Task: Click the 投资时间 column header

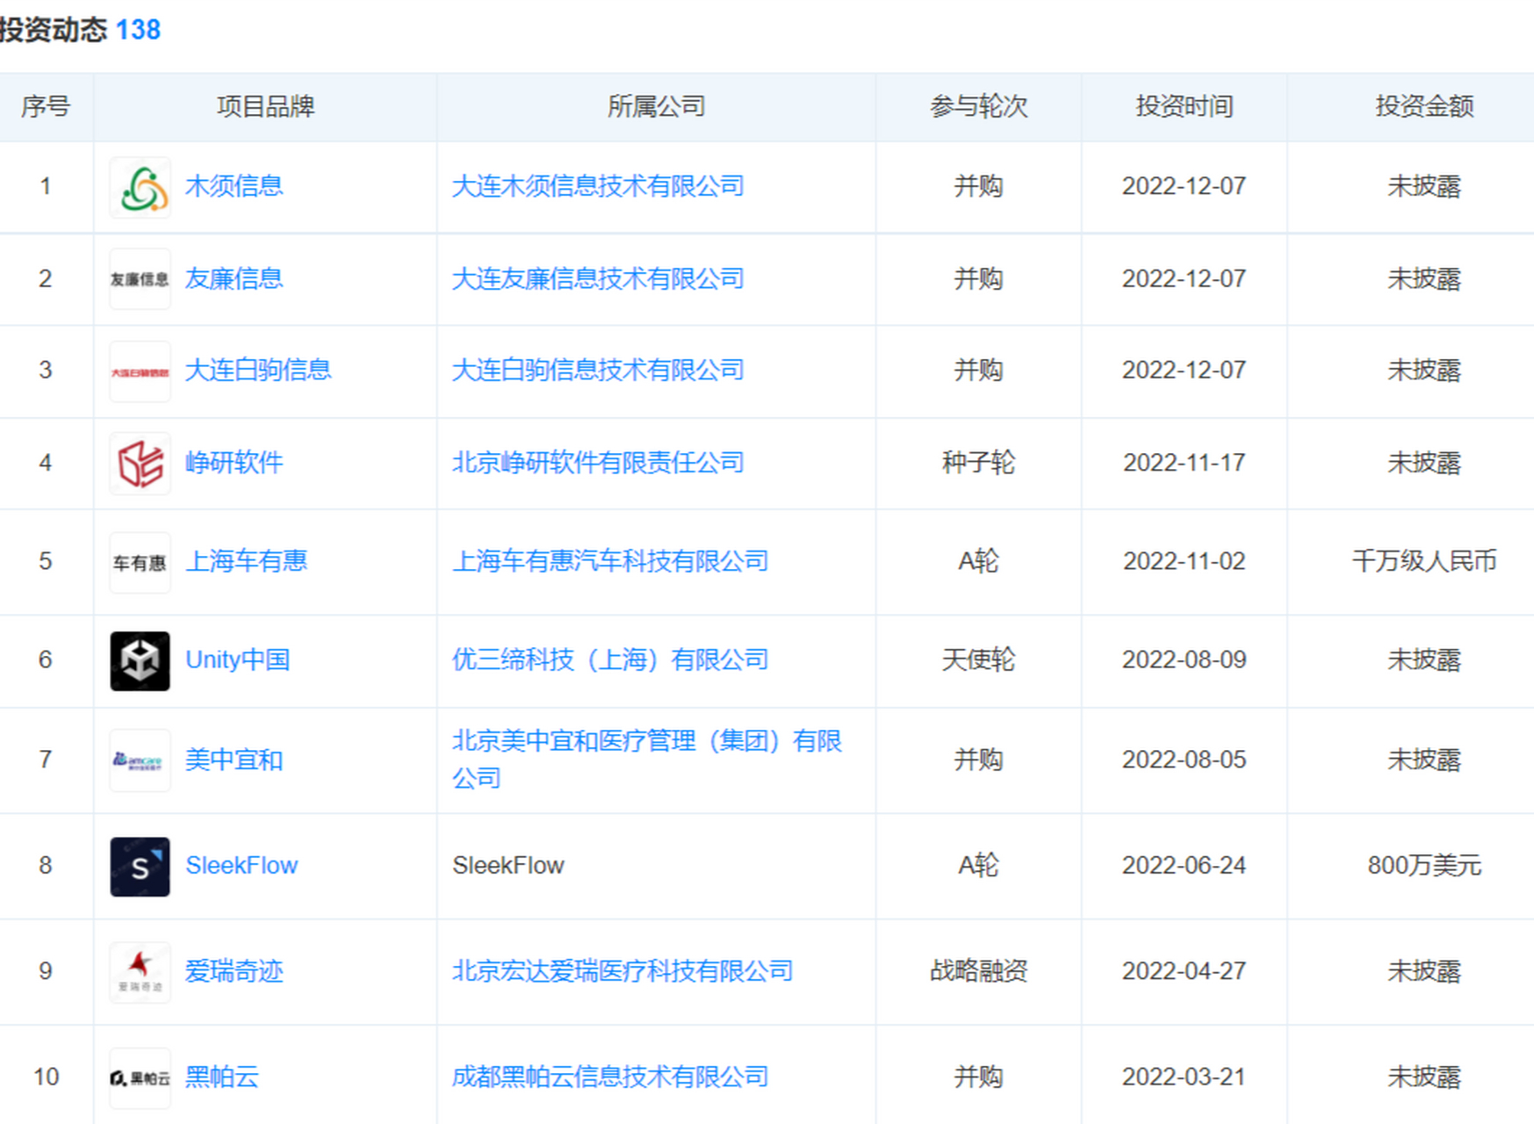Action: (x=1185, y=106)
